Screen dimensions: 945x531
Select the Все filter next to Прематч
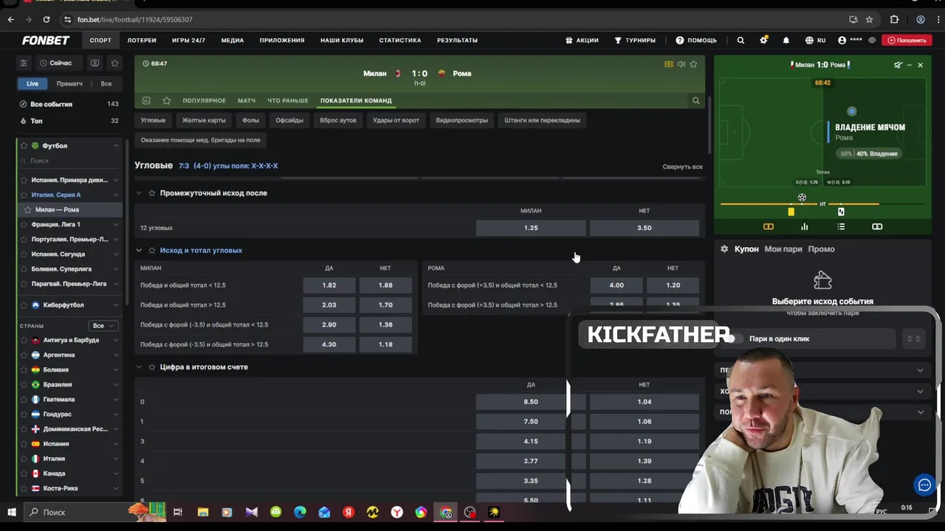pyautogui.click(x=106, y=83)
